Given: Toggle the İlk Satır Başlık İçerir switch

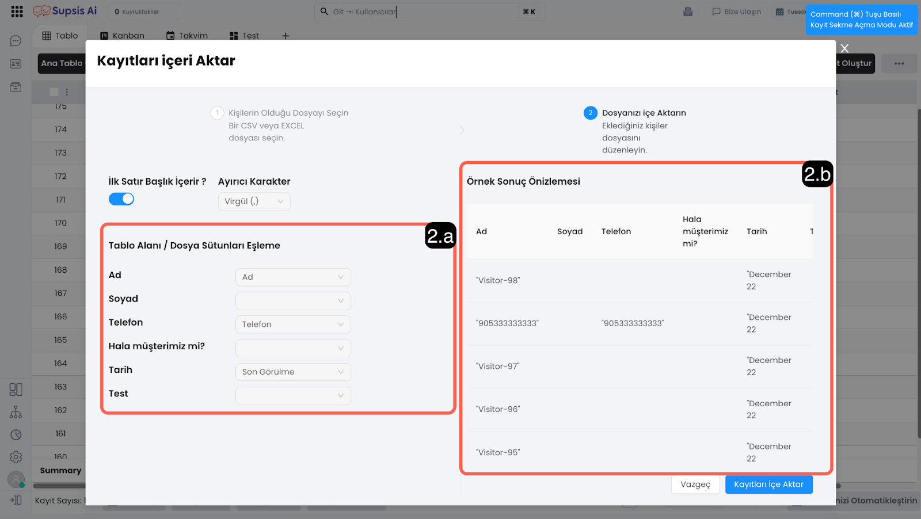Looking at the screenshot, I should point(121,199).
